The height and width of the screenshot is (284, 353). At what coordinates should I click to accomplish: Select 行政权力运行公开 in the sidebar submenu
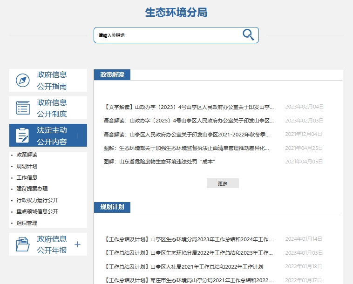pyautogui.click(x=37, y=200)
